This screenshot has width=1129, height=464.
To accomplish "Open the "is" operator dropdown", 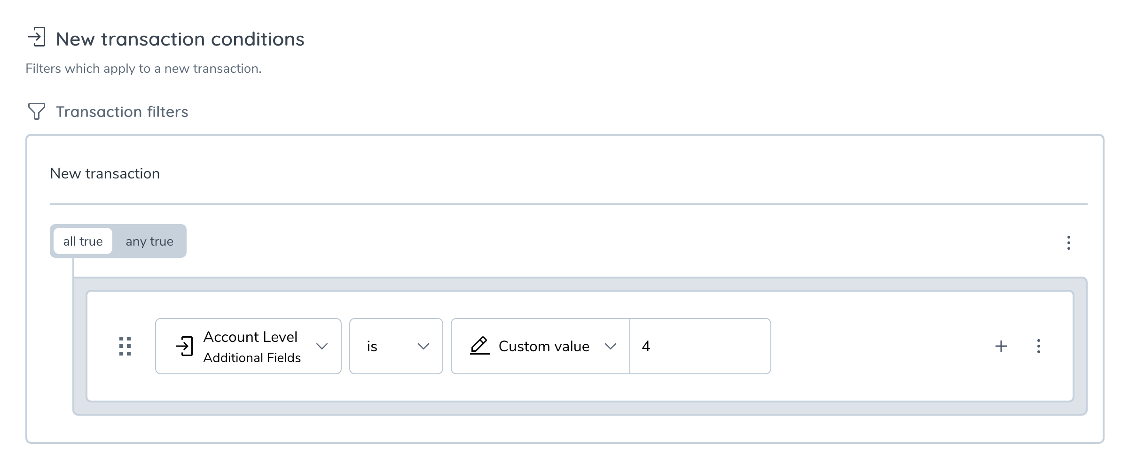I will point(396,346).
